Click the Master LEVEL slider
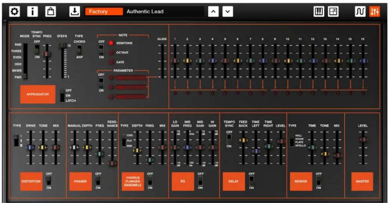Screen dimensions: 389x203 363,139
